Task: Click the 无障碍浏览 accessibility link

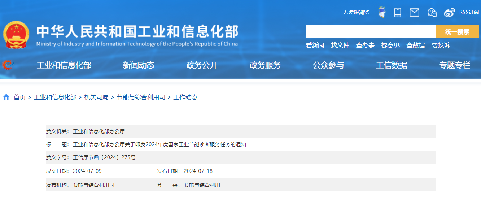Action: tap(356, 12)
